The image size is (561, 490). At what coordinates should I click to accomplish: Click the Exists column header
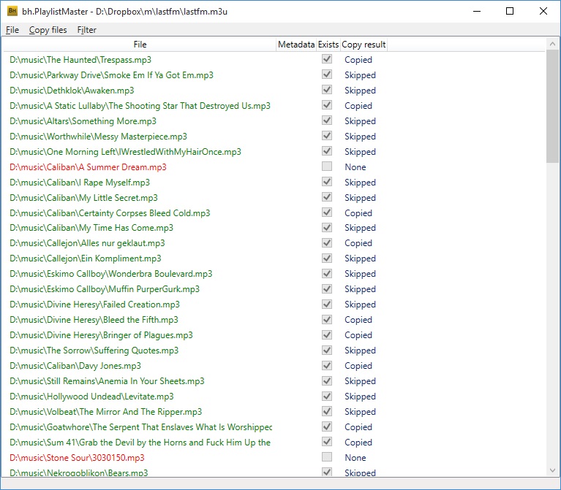coord(328,45)
